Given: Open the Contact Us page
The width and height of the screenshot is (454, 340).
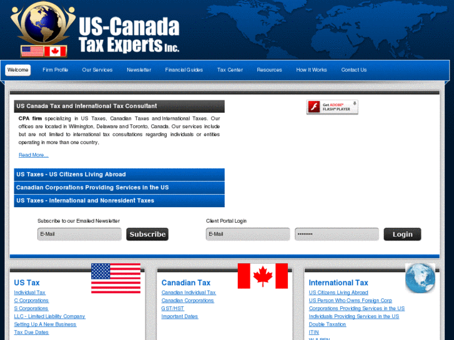Looking at the screenshot, I should [x=354, y=70].
